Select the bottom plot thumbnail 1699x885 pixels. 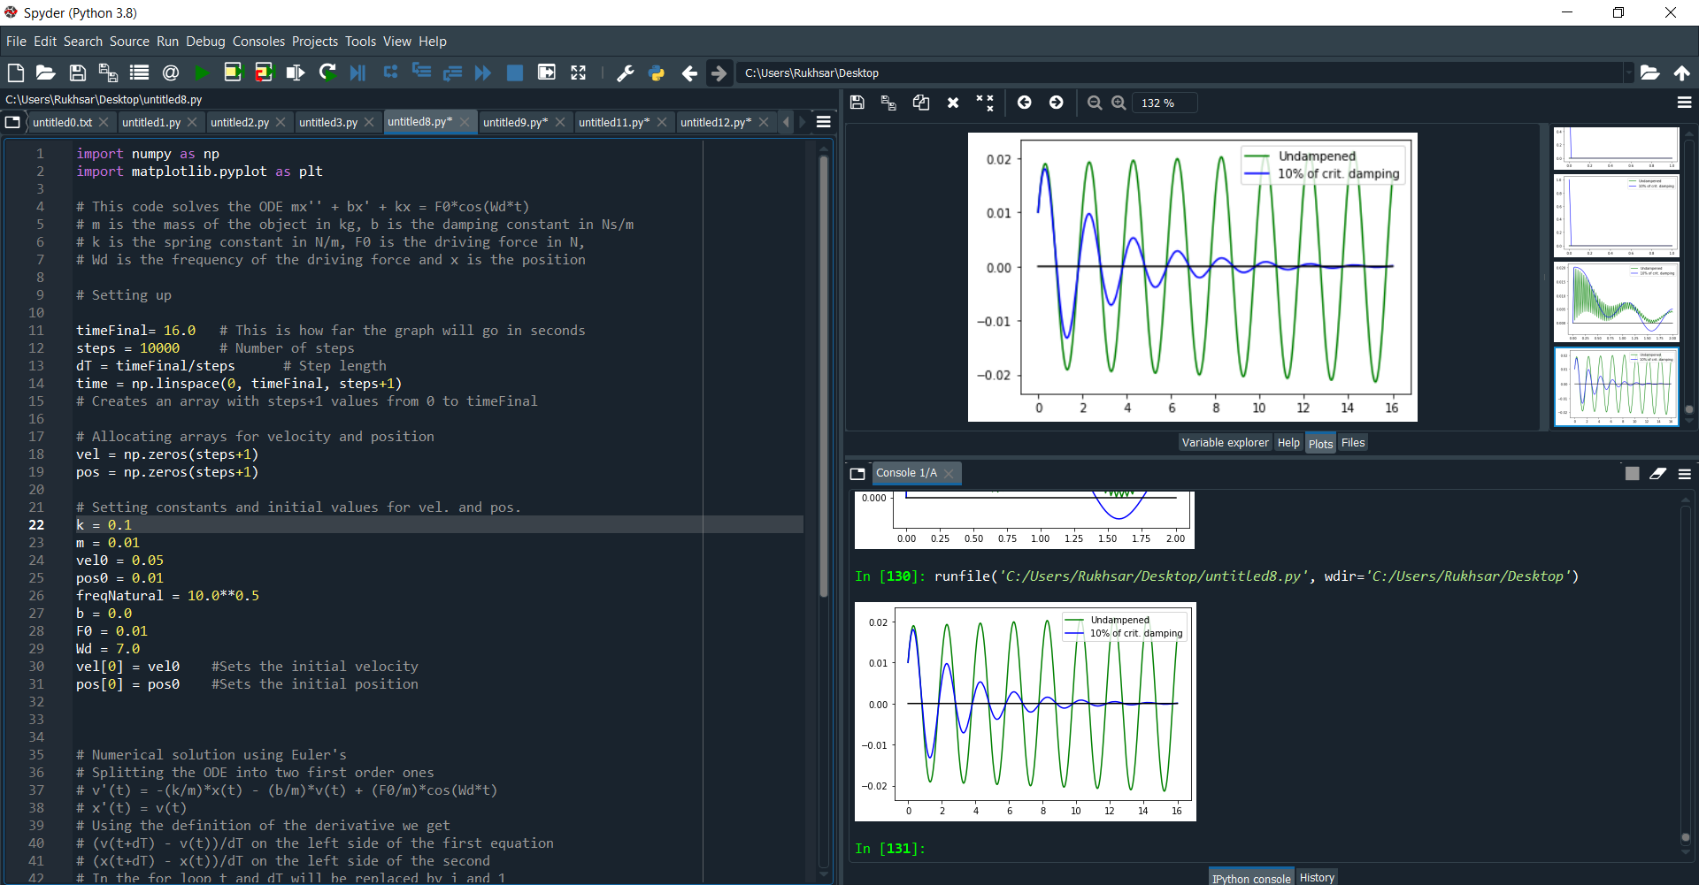click(x=1616, y=386)
